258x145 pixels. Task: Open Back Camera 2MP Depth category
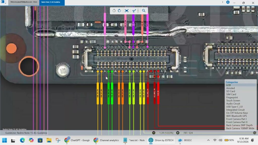pyautogui.click(x=239, y=125)
